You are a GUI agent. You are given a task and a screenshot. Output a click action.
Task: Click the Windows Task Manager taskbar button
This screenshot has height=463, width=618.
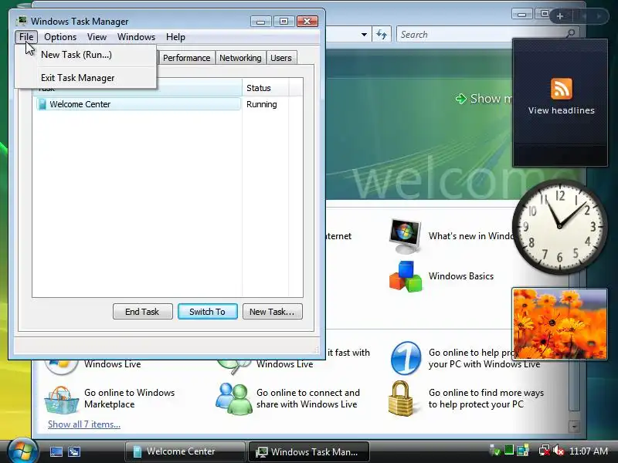[x=308, y=451]
